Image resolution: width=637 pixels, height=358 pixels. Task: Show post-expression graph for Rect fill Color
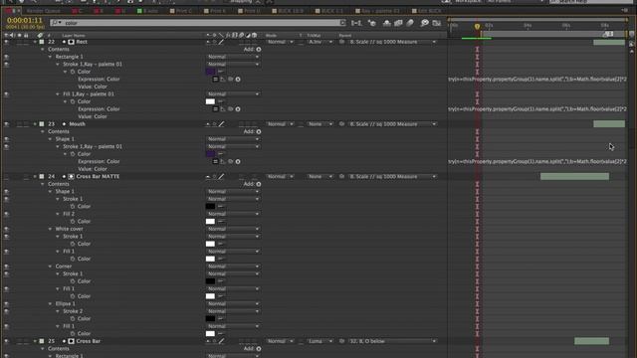tap(223, 109)
